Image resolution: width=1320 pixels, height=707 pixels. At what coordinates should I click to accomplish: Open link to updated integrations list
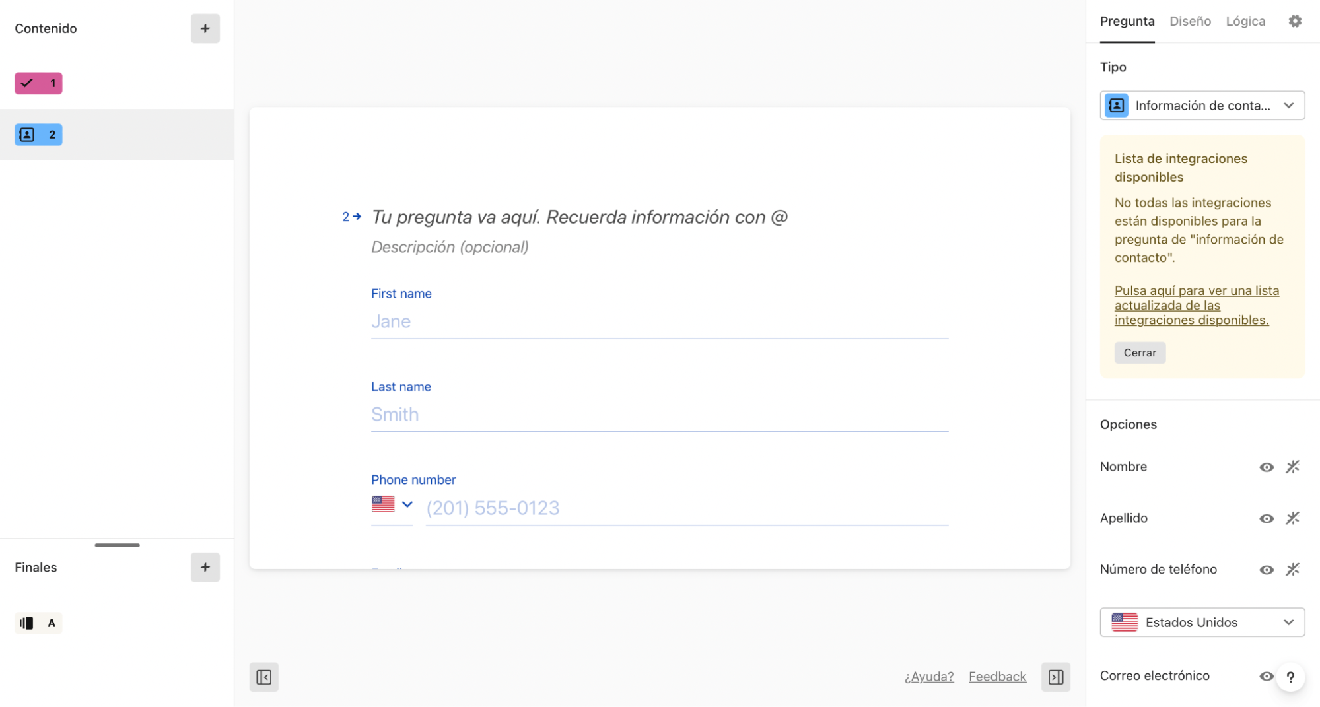click(1197, 305)
